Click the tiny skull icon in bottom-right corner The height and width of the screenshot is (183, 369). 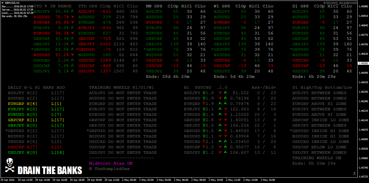point(354,173)
